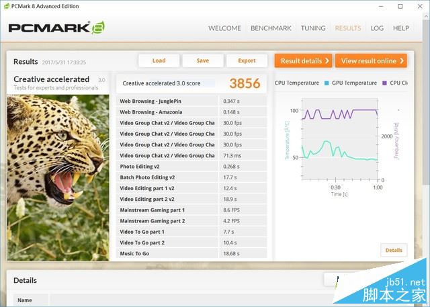This screenshot has height=307, width=430.
Task: Click the PCMark app icon in title bar
Action: 6,6
